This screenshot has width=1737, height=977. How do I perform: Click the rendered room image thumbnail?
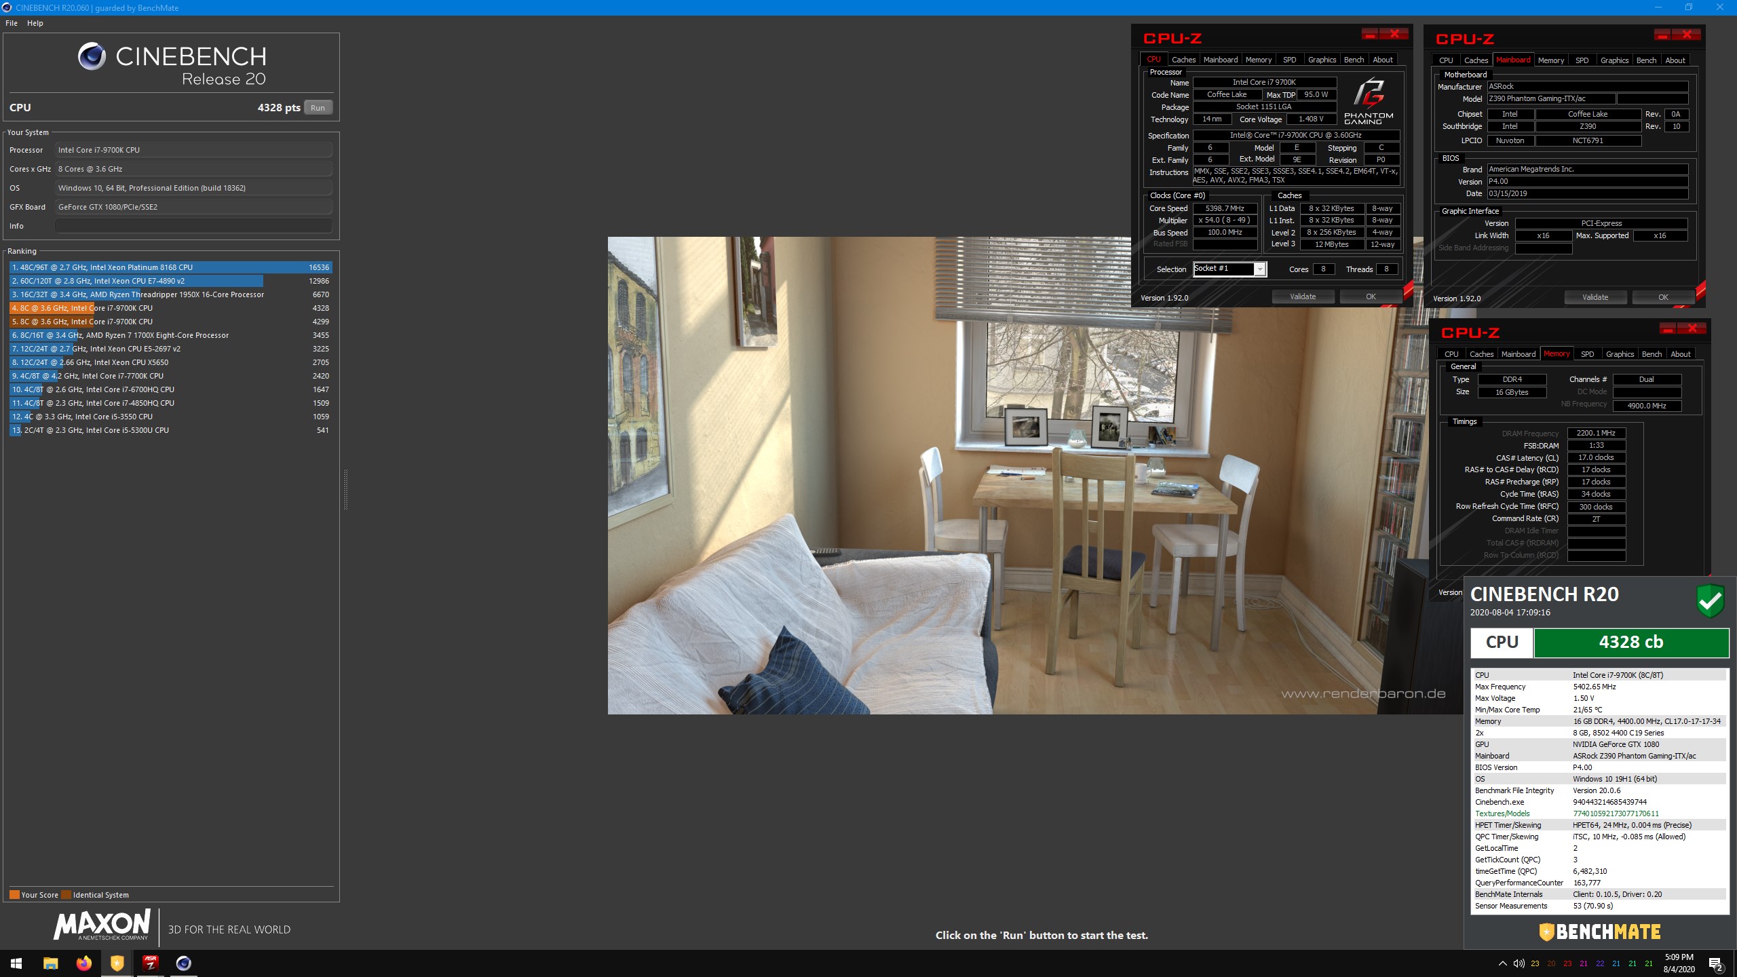[1035, 475]
